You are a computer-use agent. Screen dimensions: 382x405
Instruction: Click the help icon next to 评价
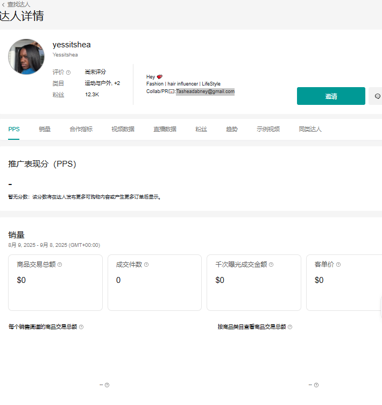tap(68, 73)
